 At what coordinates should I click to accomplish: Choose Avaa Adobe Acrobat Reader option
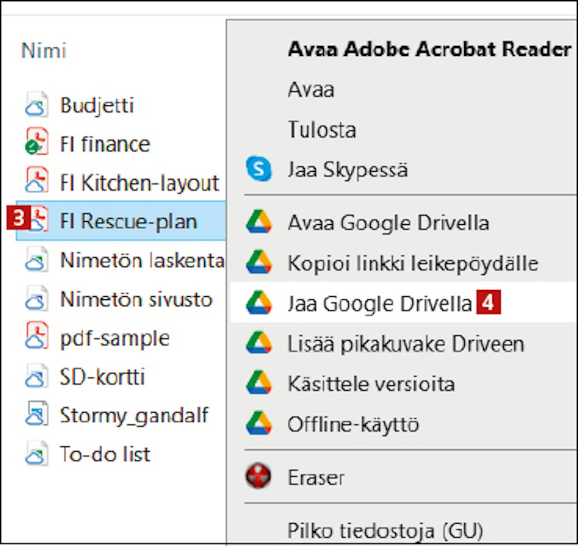tap(429, 49)
